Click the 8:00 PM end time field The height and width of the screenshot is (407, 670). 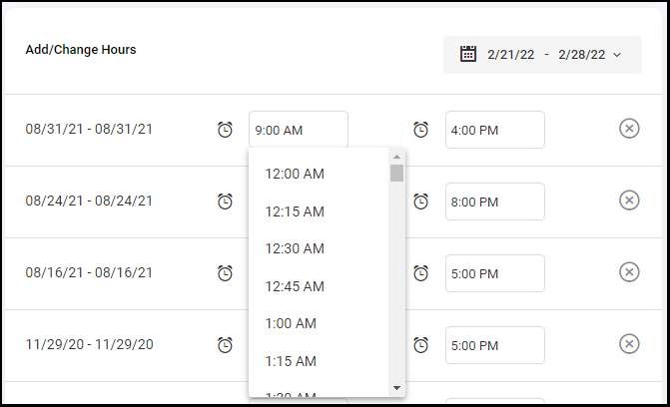coord(495,202)
